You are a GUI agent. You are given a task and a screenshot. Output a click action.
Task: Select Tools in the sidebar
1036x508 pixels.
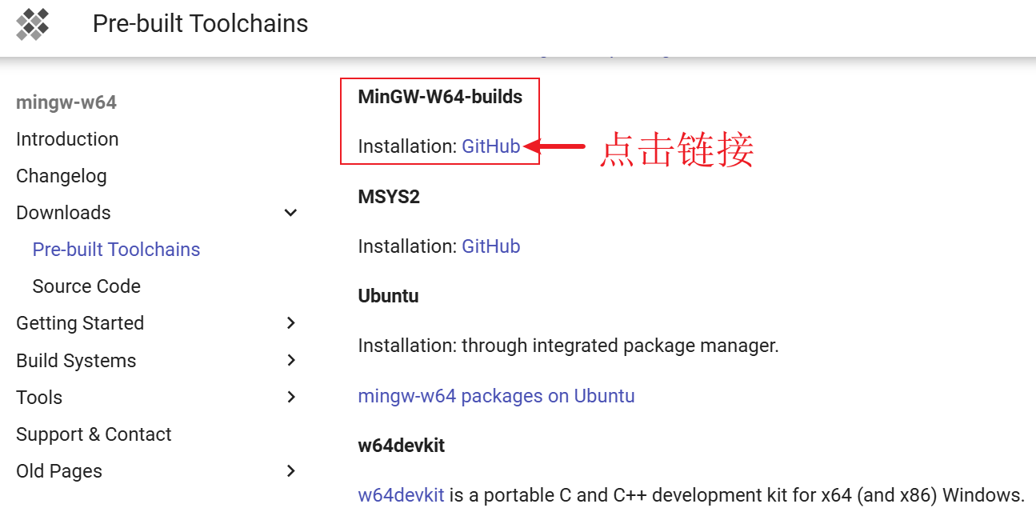coord(39,398)
